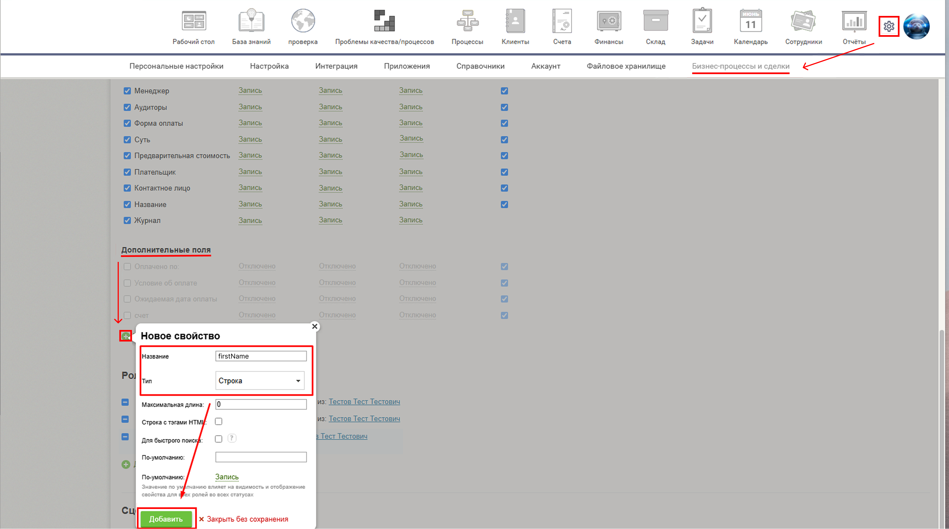Open the Процессы section icon
This screenshot has width=949, height=529.
[x=467, y=21]
